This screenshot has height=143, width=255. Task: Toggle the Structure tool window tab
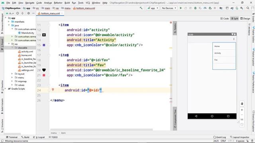pos(2,126)
